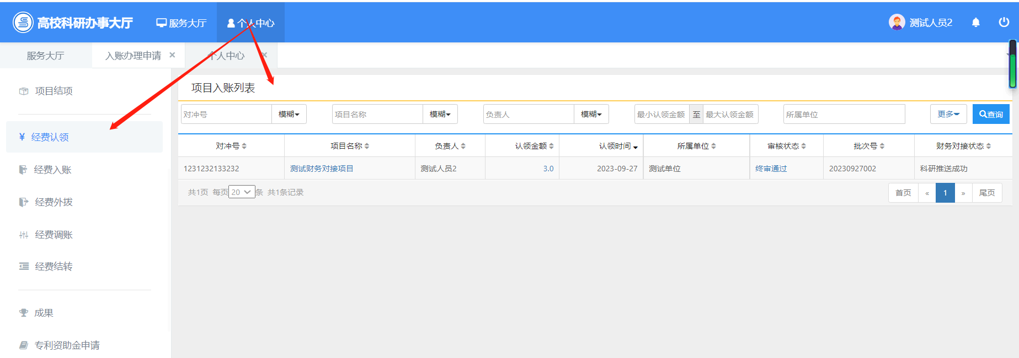Open 经费外拨 in the sidebar

tap(54, 202)
